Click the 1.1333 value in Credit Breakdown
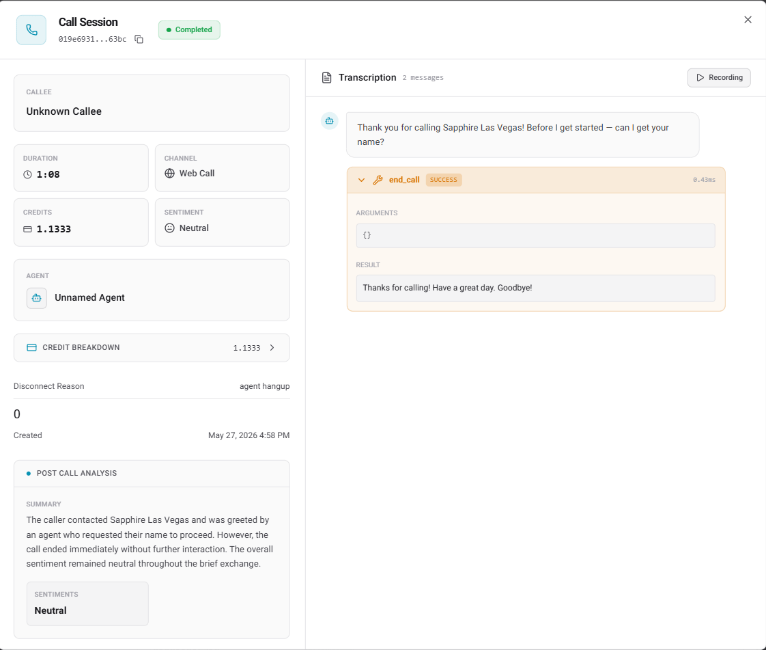The height and width of the screenshot is (650, 766). point(246,348)
